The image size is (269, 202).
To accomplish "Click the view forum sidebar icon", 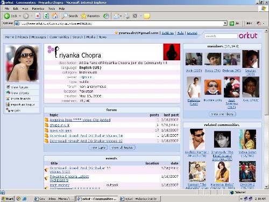I will point(8,87).
